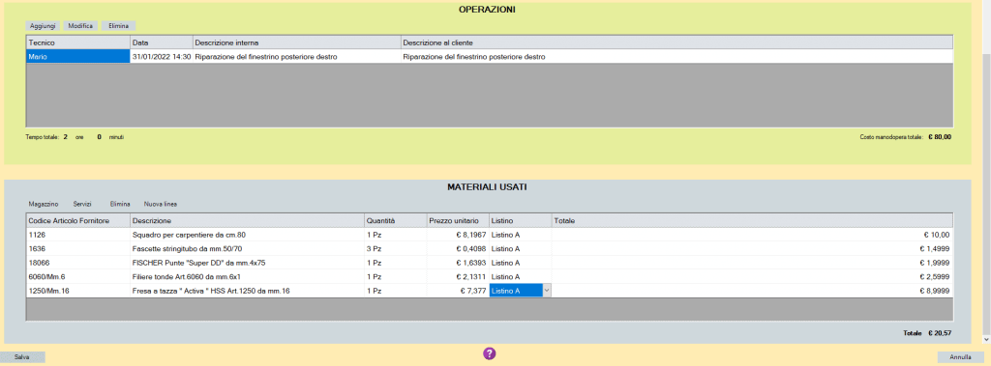This screenshot has width=991, height=366.
Task: Click Descrizione interna column header
Action: point(296,42)
